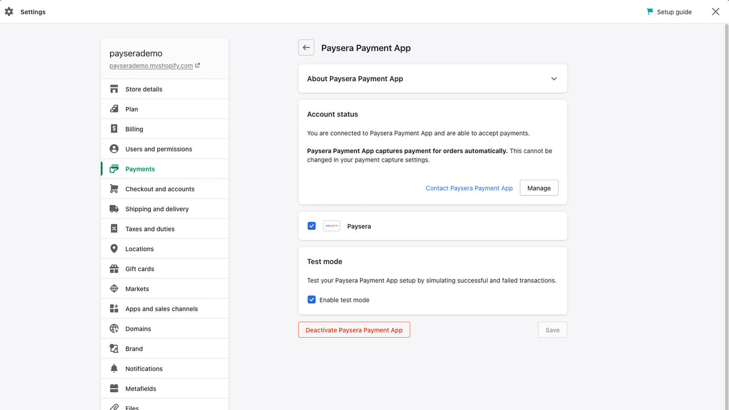
Task: Click the Paysera logo thumbnail
Action: (x=331, y=226)
